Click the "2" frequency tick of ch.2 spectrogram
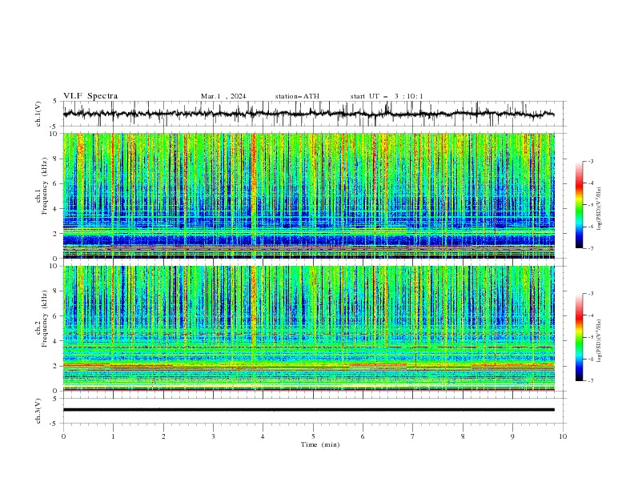Viewport: 634px width, 490px height. [57, 366]
